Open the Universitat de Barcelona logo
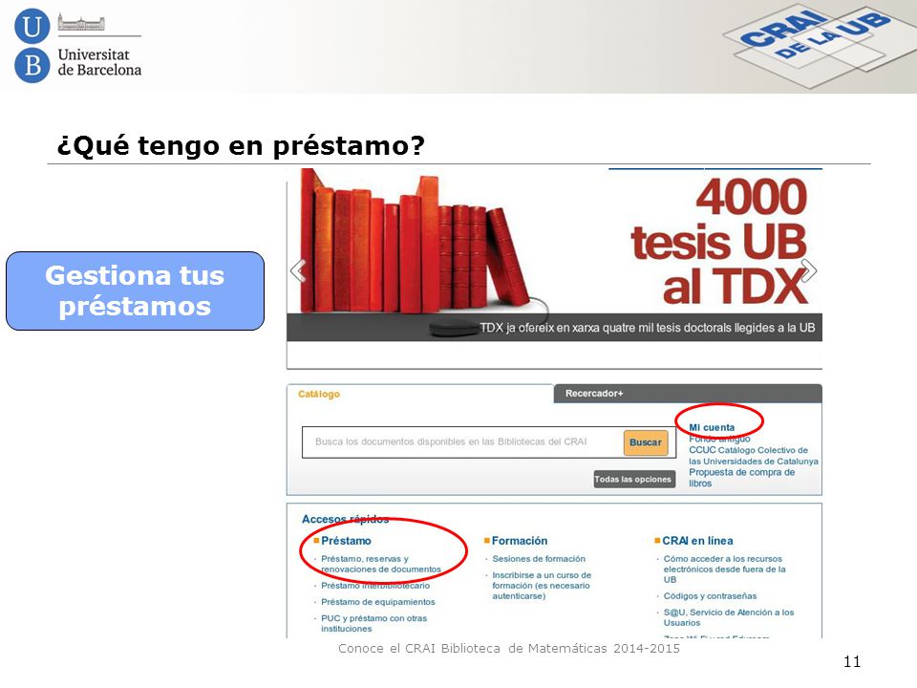 point(77,46)
